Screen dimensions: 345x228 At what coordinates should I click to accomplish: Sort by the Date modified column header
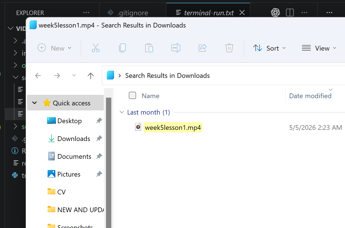[x=310, y=96]
